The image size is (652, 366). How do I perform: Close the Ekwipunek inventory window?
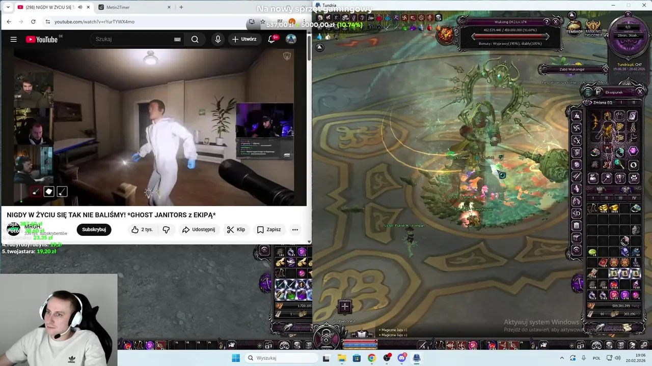click(640, 92)
